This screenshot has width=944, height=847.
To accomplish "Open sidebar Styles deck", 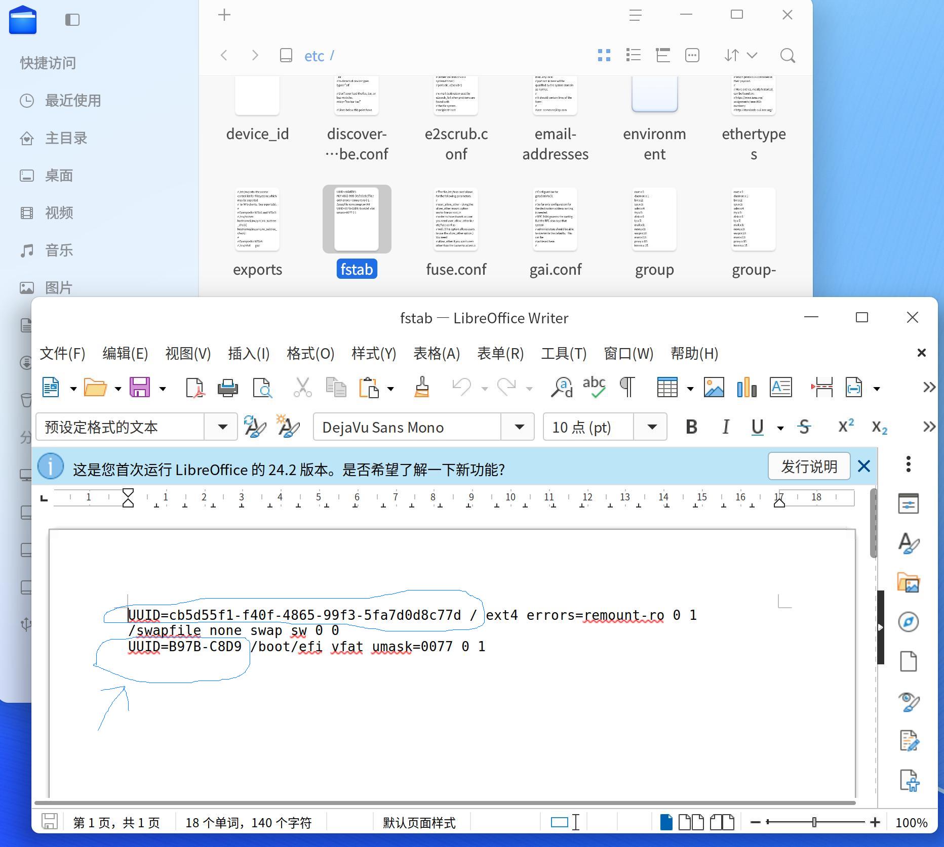I will coord(909,543).
